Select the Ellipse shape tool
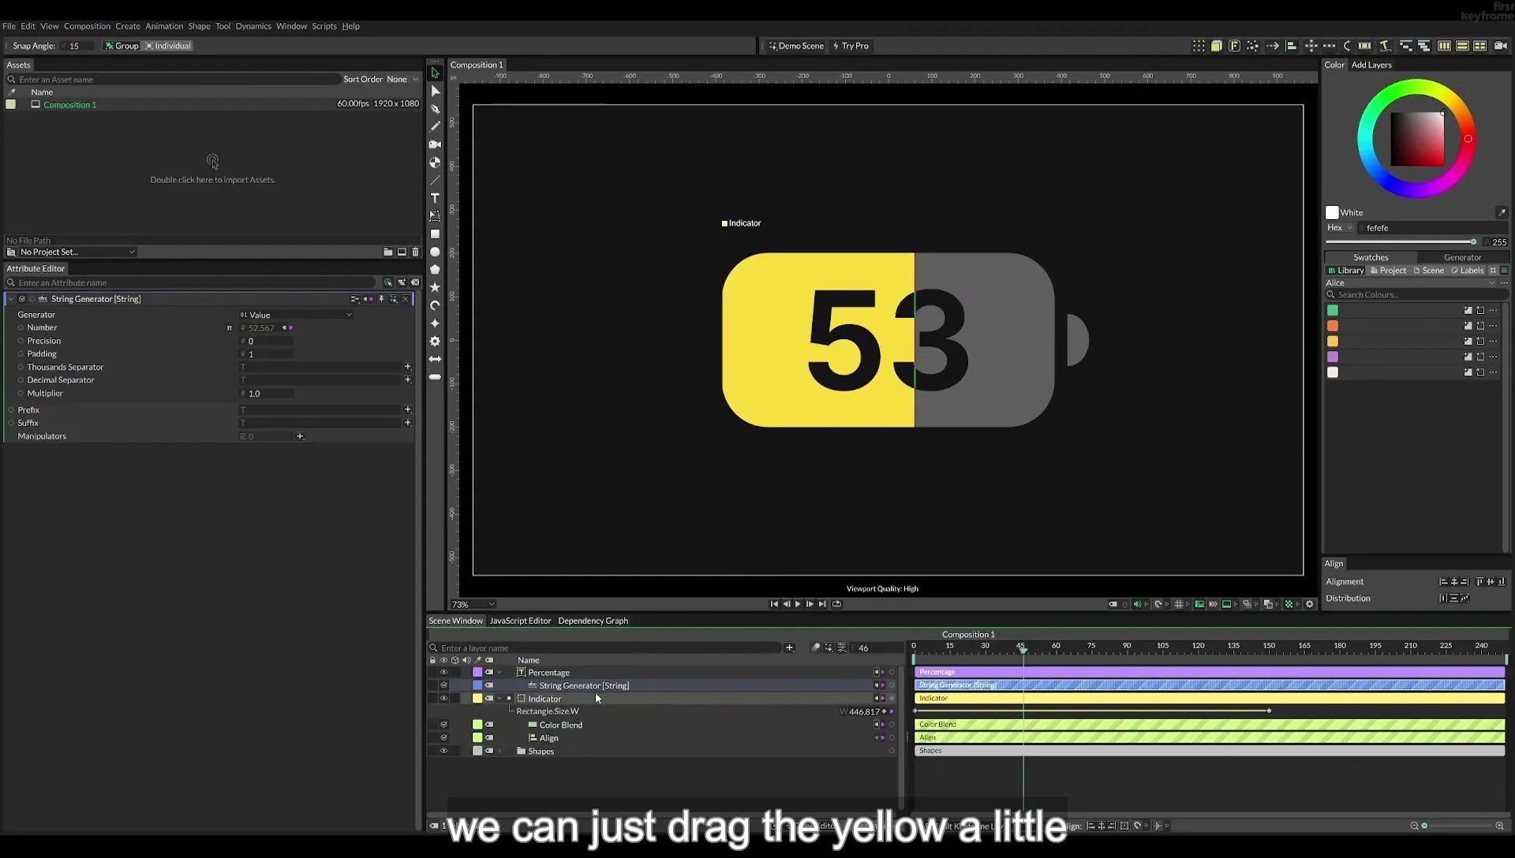The height and width of the screenshot is (858, 1515). click(435, 252)
